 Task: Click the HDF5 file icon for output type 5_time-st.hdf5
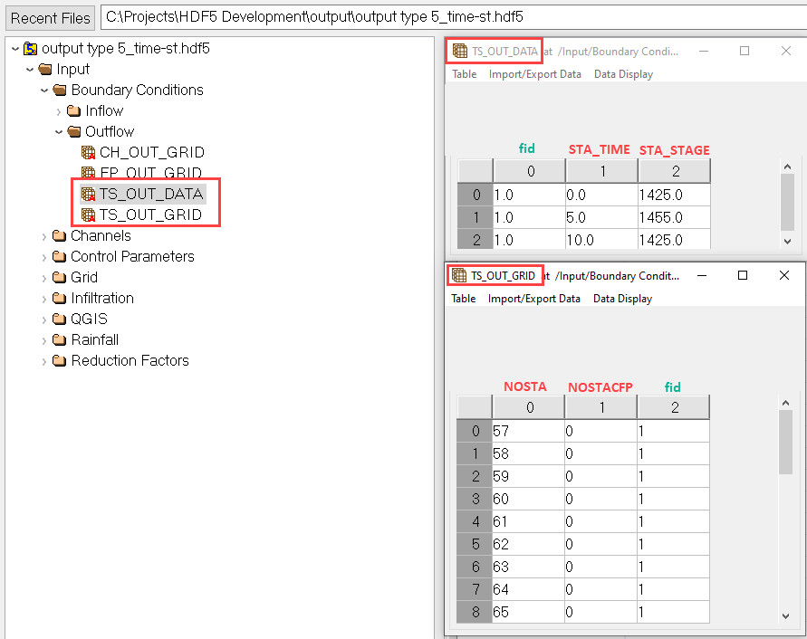coord(30,48)
